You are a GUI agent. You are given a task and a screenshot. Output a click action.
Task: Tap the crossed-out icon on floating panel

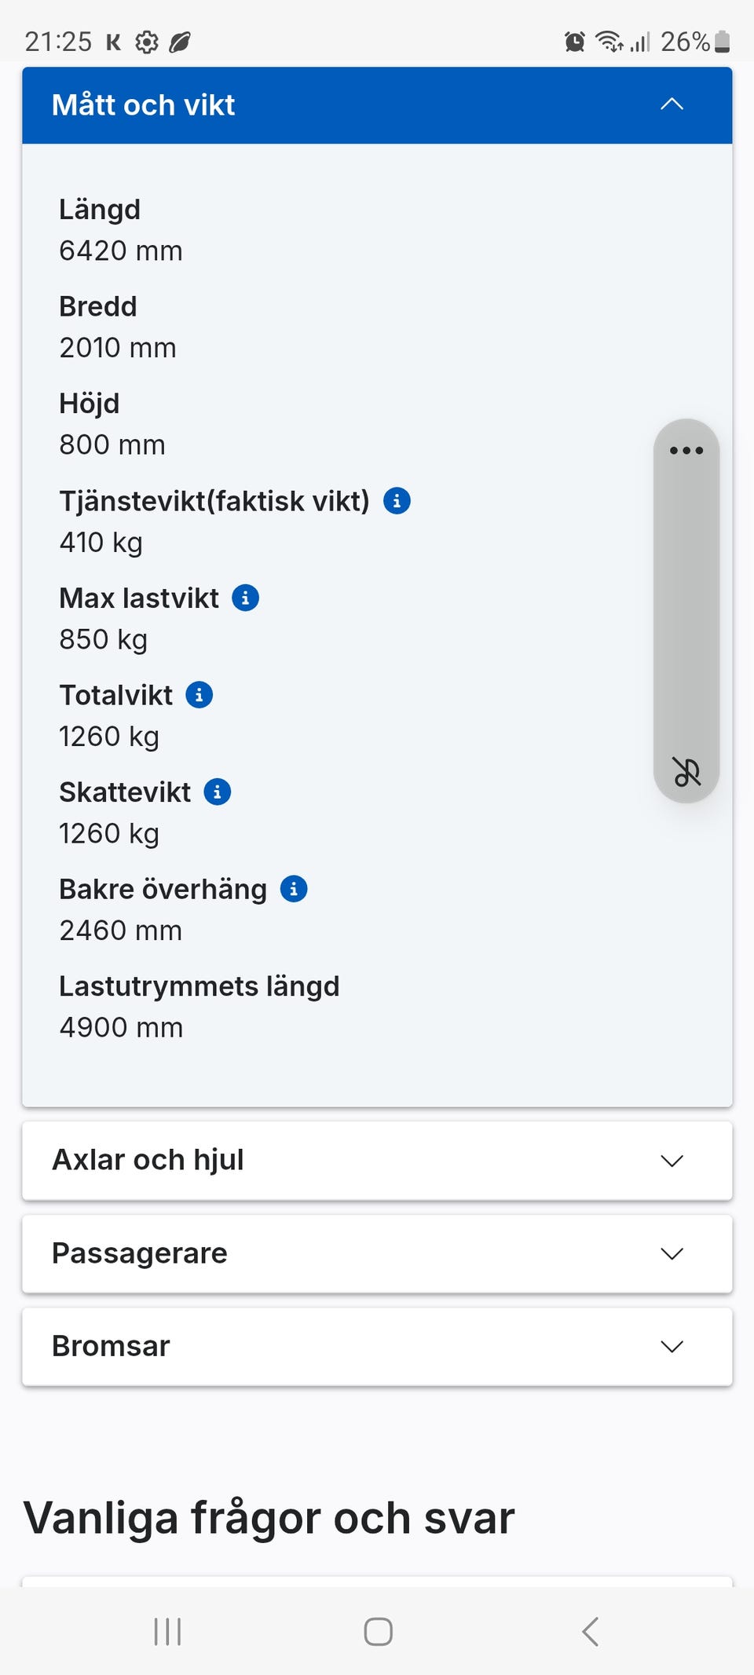[x=686, y=771]
